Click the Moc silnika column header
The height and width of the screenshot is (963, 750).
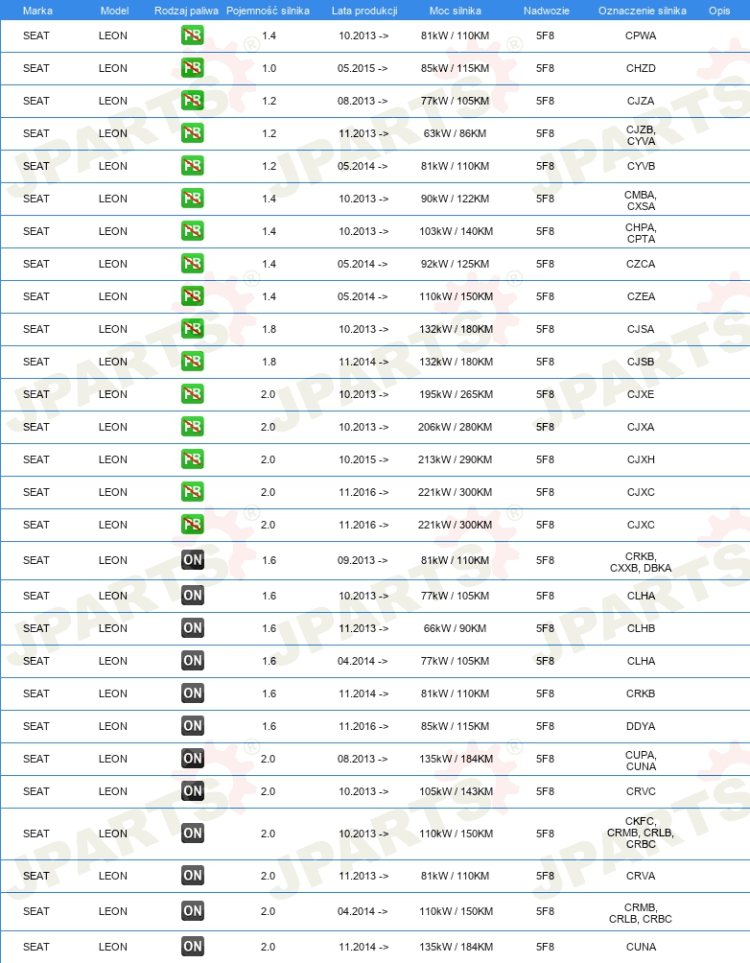pyautogui.click(x=456, y=11)
